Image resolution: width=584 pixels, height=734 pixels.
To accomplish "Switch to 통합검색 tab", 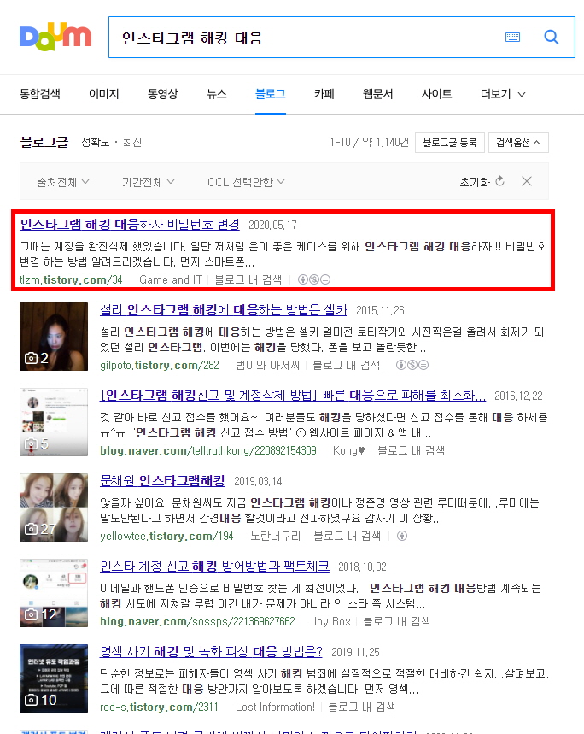I will pyautogui.click(x=40, y=94).
